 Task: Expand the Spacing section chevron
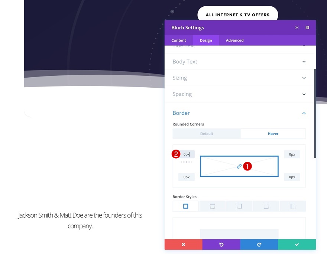[x=304, y=94]
